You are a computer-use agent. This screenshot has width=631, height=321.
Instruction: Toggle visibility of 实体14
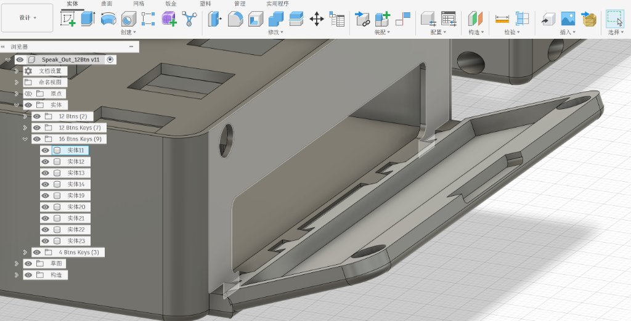pyautogui.click(x=45, y=184)
